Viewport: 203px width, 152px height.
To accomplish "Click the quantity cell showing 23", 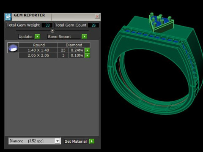I will click(63, 50).
